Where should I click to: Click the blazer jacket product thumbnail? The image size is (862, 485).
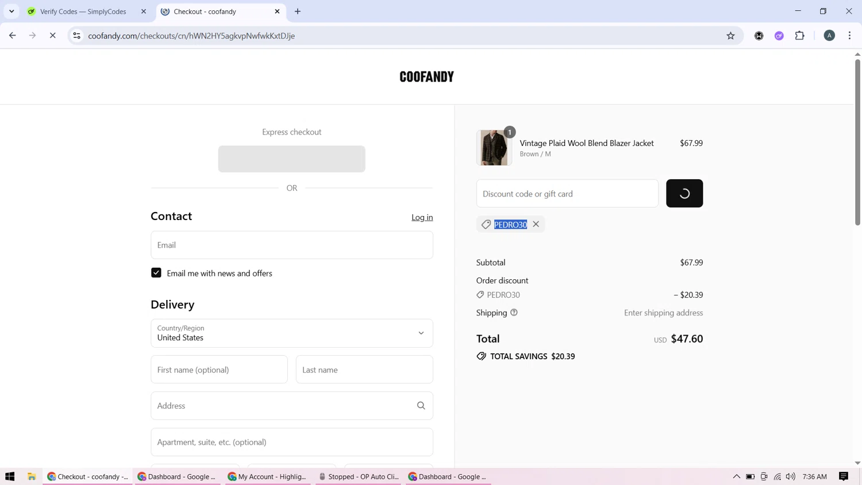click(494, 148)
